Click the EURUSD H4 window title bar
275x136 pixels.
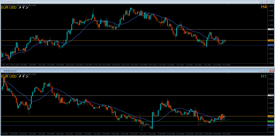(107, 2)
